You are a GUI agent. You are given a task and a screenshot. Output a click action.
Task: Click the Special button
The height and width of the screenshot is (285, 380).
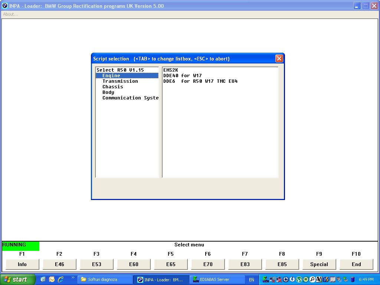tap(319, 264)
